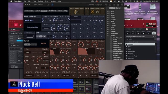Image resolution: width=168 pixels, height=94 pixels.
Task: Select Partial 2 button
Action: [x=34, y=44]
